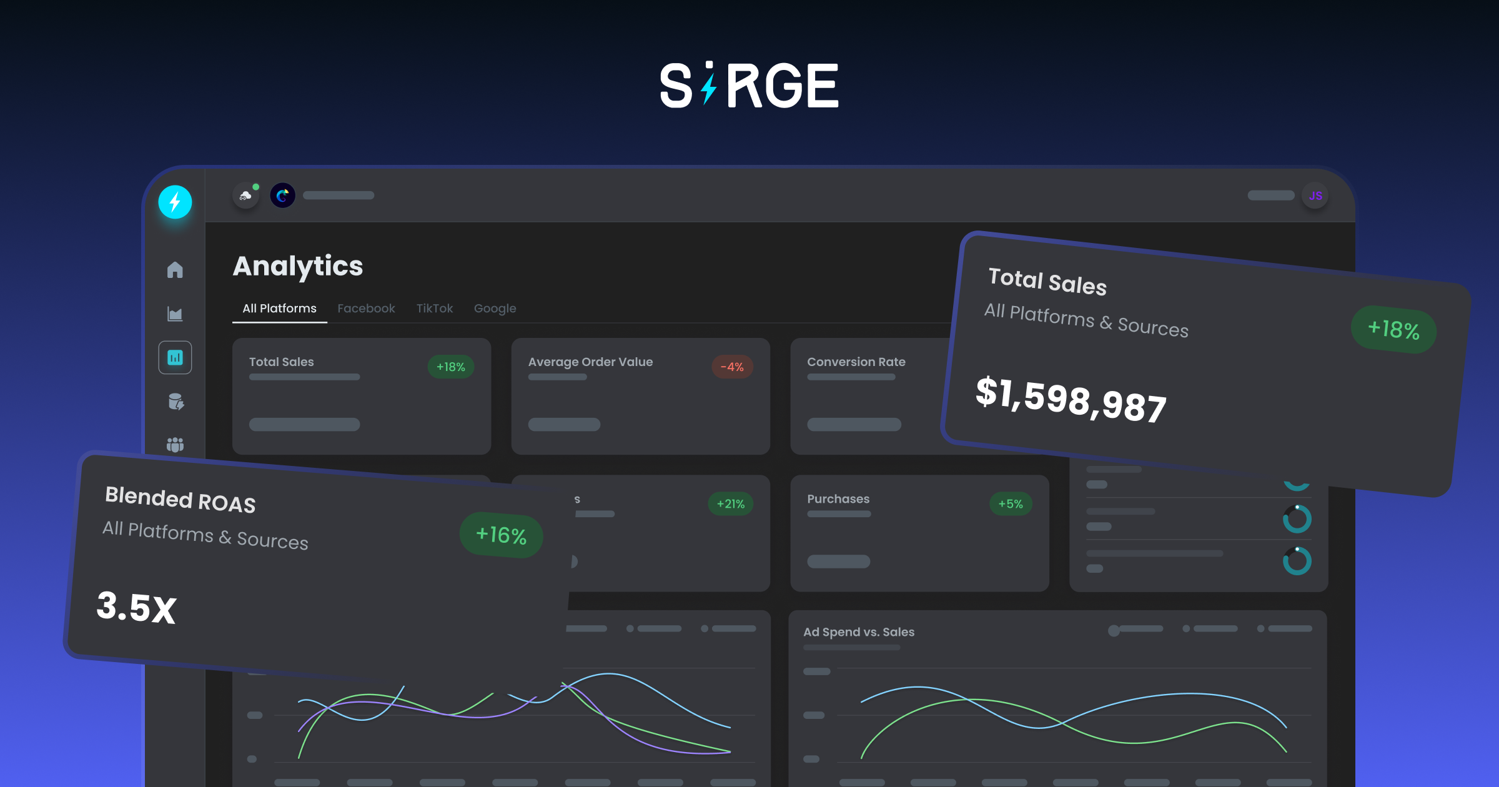Open the JS user avatar menu
The image size is (1499, 787).
tap(1315, 196)
